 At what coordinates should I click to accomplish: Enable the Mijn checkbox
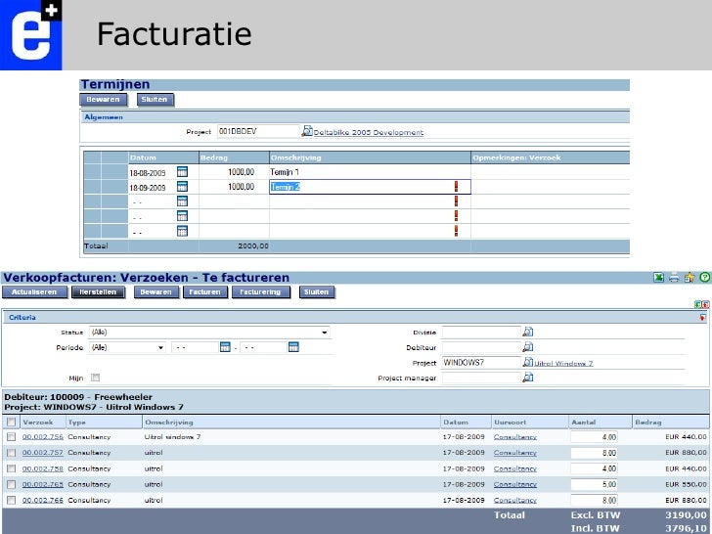pos(95,378)
